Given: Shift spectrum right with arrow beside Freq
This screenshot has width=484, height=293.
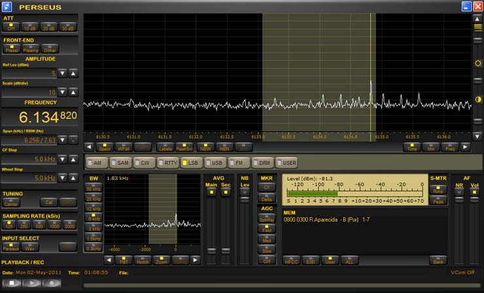Looking at the screenshot, I should point(465,147).
